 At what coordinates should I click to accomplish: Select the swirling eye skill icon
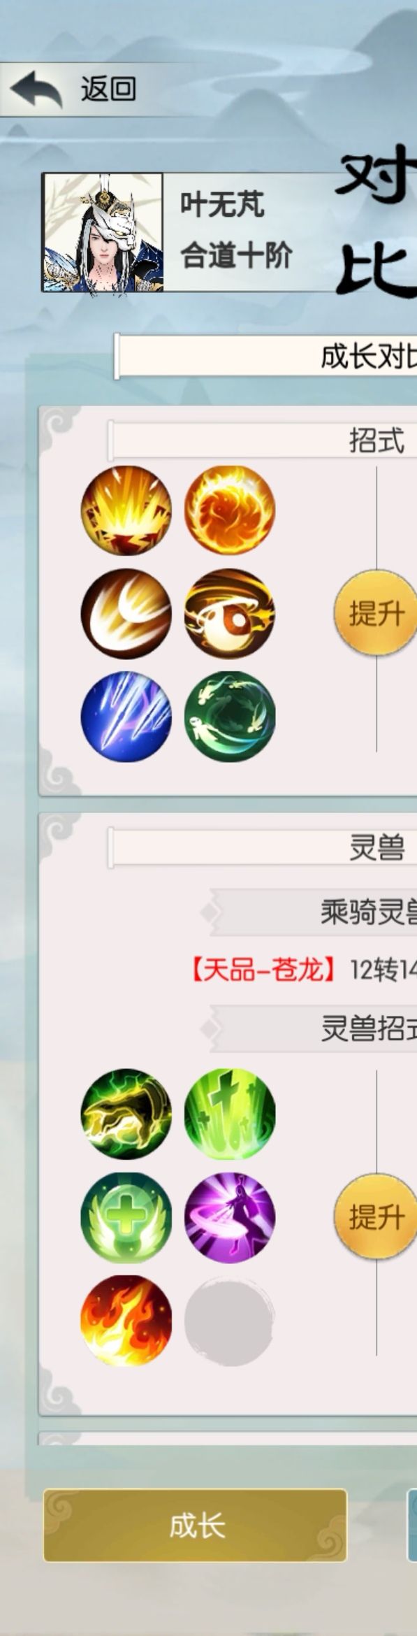(x=230, y=614)
